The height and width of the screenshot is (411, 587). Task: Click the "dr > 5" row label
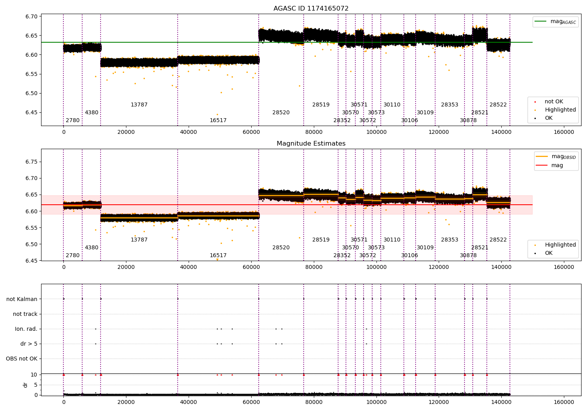point(29,344)
